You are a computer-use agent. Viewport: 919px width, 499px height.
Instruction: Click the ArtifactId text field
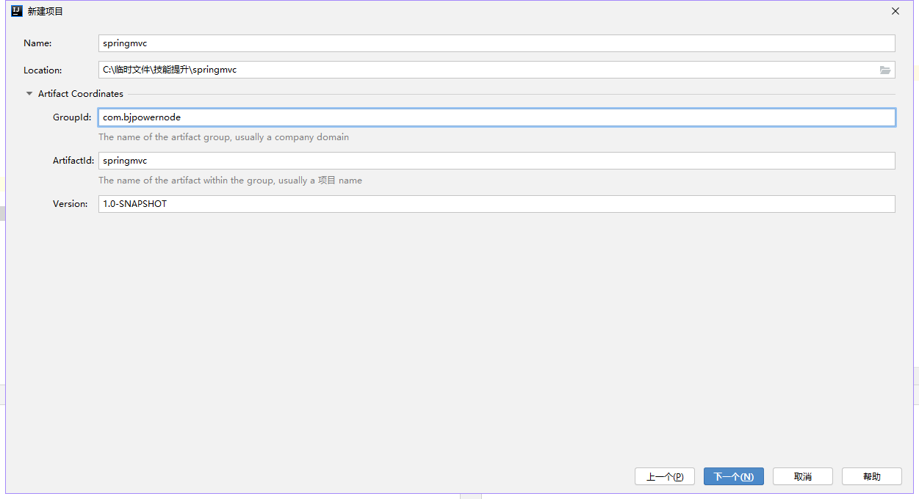(x=497, y=161)
